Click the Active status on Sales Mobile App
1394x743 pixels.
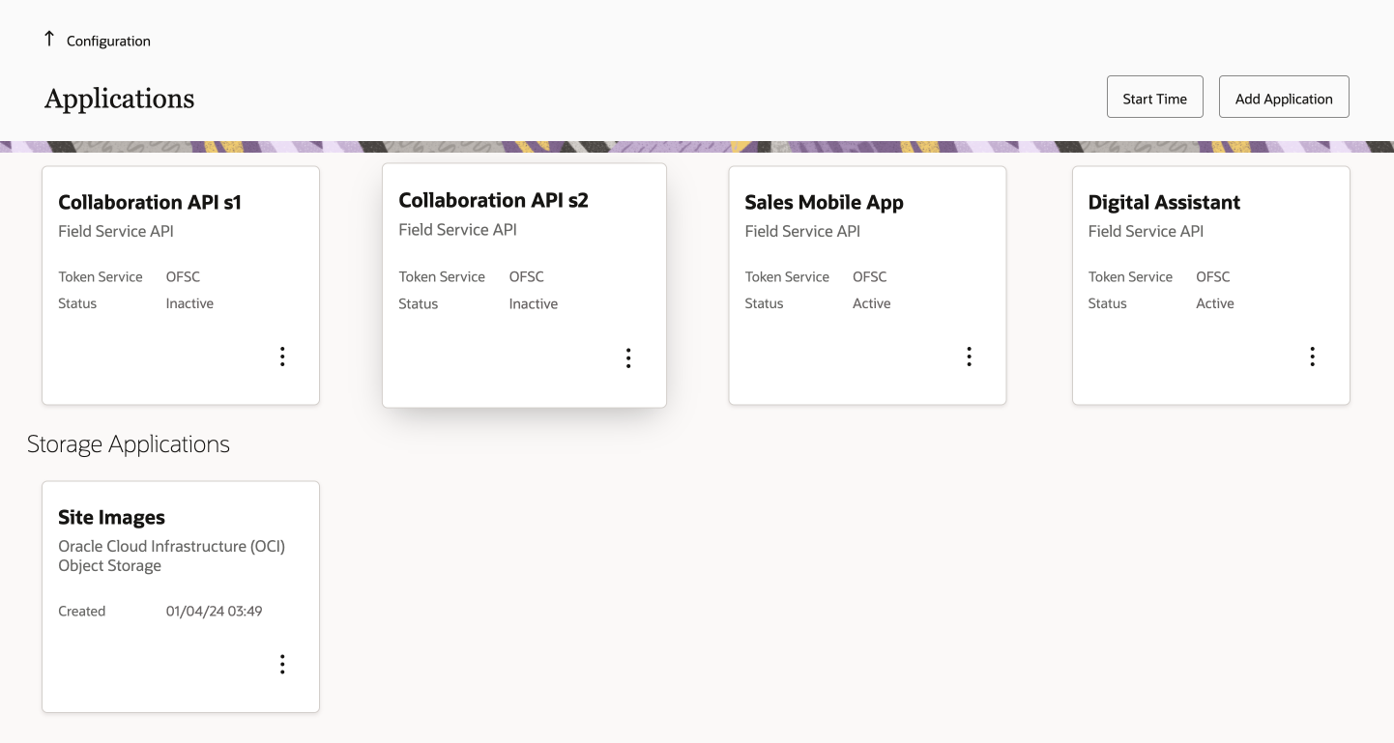click(x=871, y=303)
